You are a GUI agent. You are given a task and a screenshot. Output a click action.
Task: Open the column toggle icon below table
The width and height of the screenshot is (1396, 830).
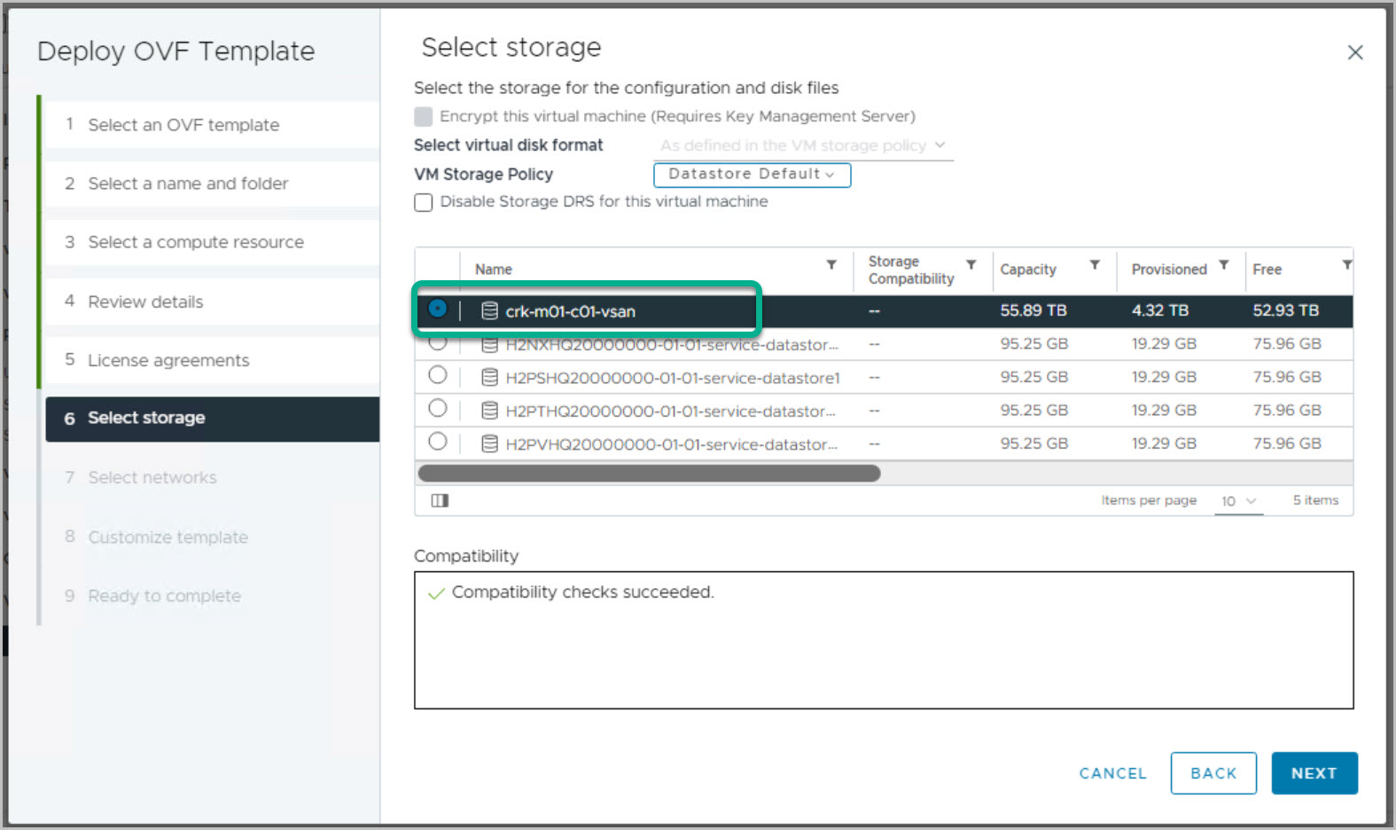click(440, 501)
